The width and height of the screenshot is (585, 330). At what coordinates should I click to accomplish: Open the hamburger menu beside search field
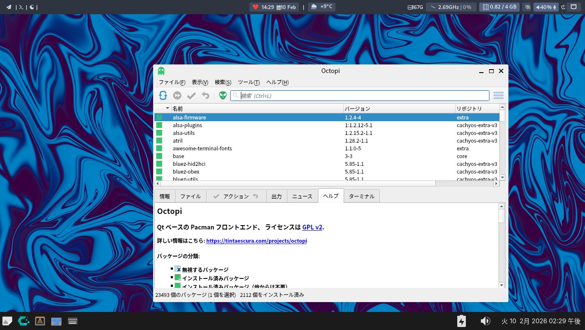pyautogui.click(x=498, y=95)
